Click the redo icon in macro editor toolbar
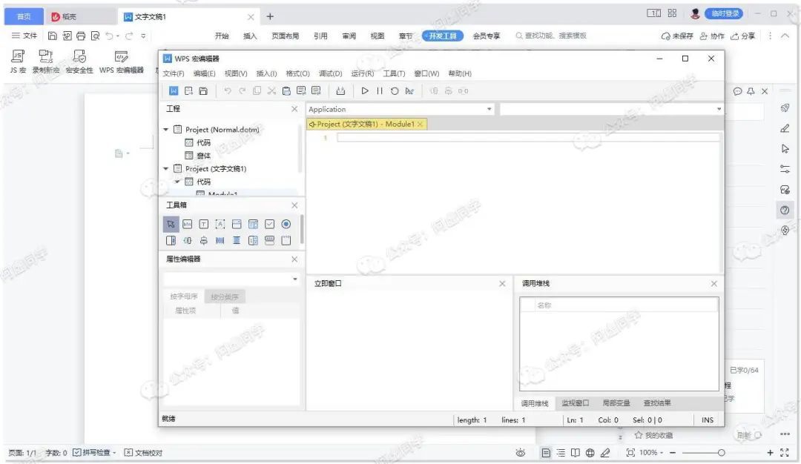Viewport: 801px width, 464px height. pos(243,91)
